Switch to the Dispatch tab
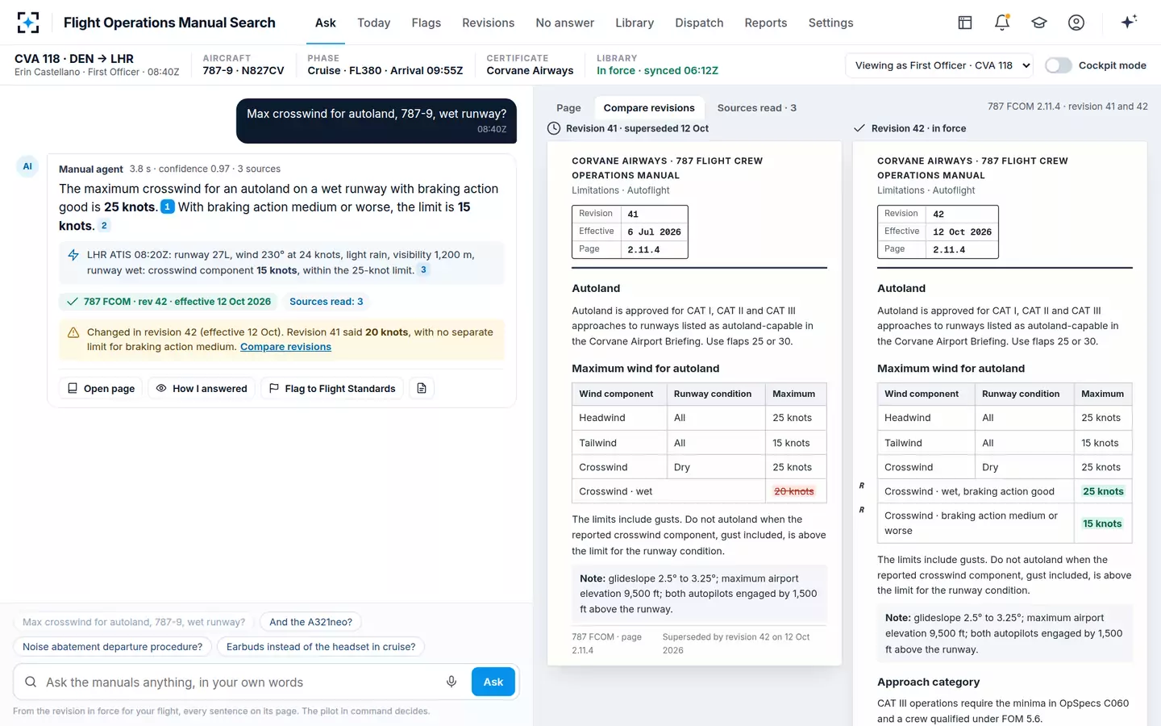This screenshot has height=726, width=1161. pos(699,23)
